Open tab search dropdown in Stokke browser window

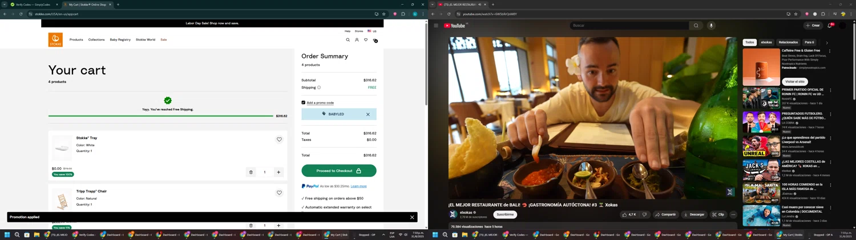(4, 5)
